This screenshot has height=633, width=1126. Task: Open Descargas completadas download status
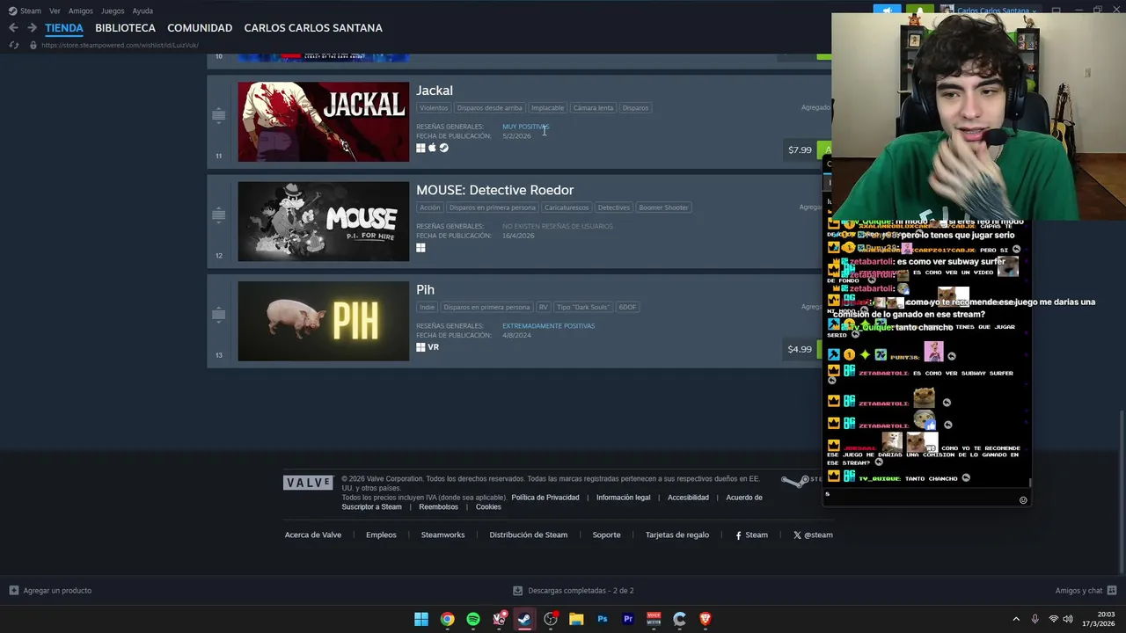click(574, 591)
